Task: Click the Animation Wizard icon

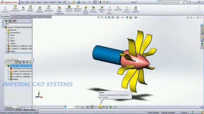Action: [x=87, y=107]
